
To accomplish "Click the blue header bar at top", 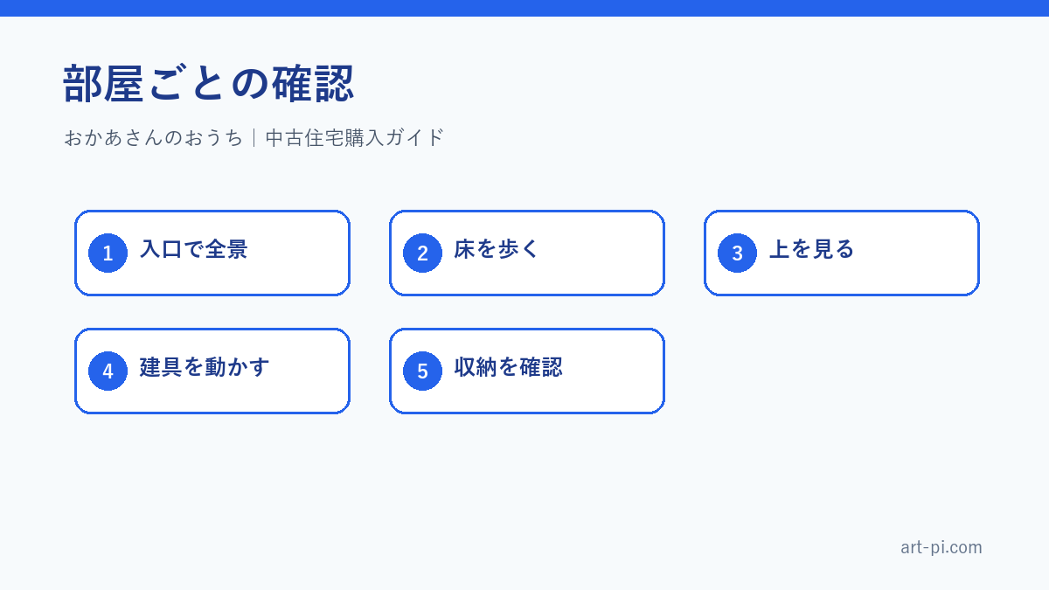I will tap(524, 8).
